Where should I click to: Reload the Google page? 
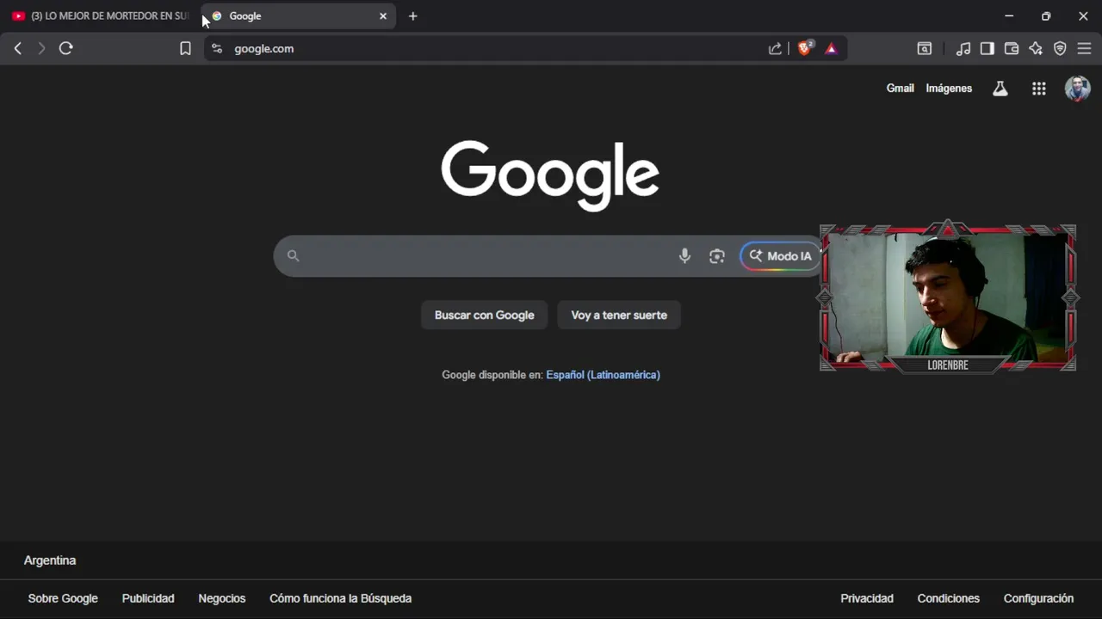point(65,49)
